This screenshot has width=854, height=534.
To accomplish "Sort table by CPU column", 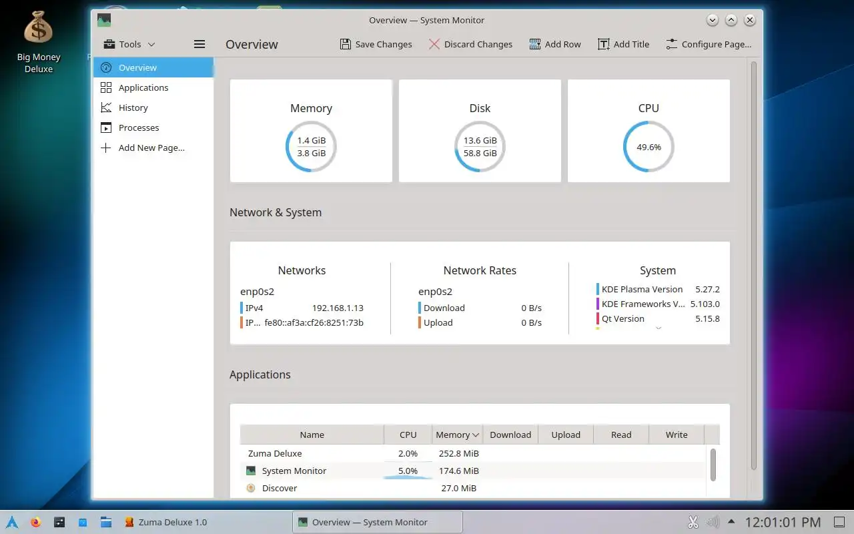I will point(408,435).
